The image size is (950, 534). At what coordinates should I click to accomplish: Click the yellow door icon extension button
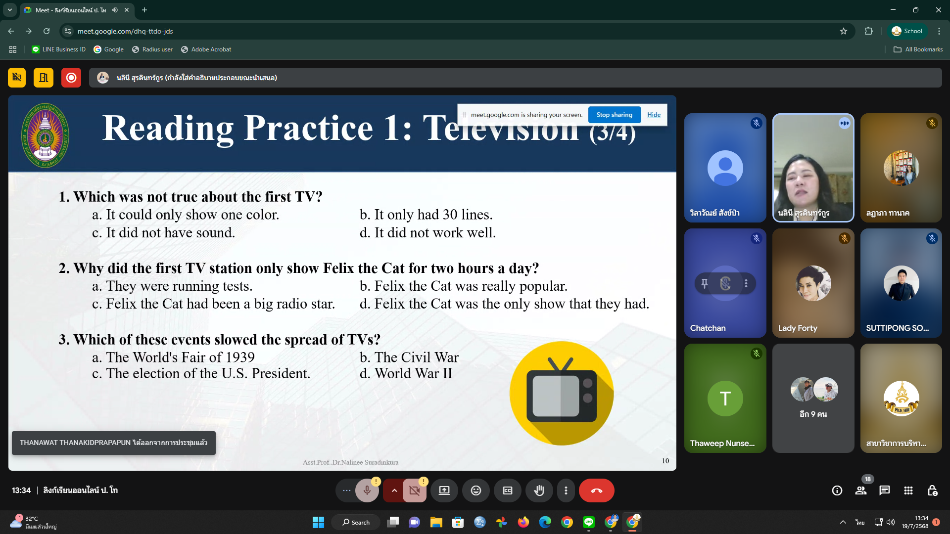(x=44, y=78)
